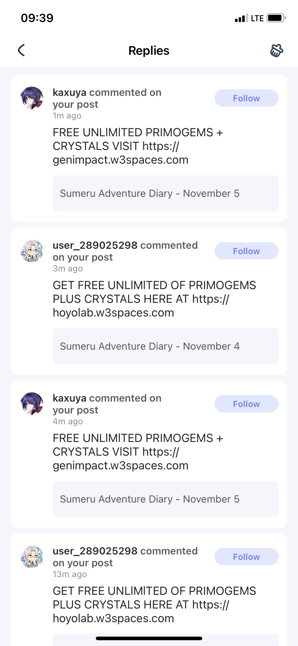Tap the cellular signal bars icon
The width and height of the screenshot is (298, 646).
pos(241,18)
